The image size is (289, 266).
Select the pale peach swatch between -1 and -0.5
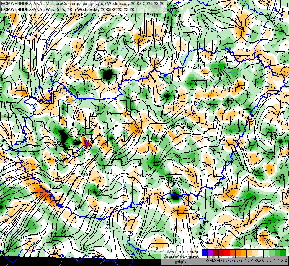coord(255,253)
